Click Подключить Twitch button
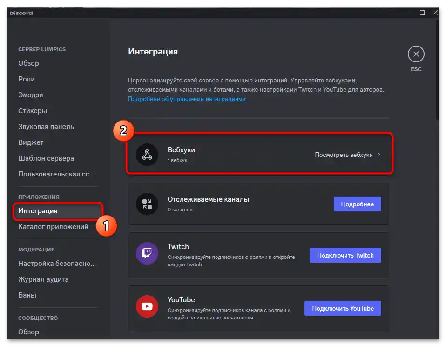Image resolution: width=446 pixels, height=346 pixels. point(345,255)
